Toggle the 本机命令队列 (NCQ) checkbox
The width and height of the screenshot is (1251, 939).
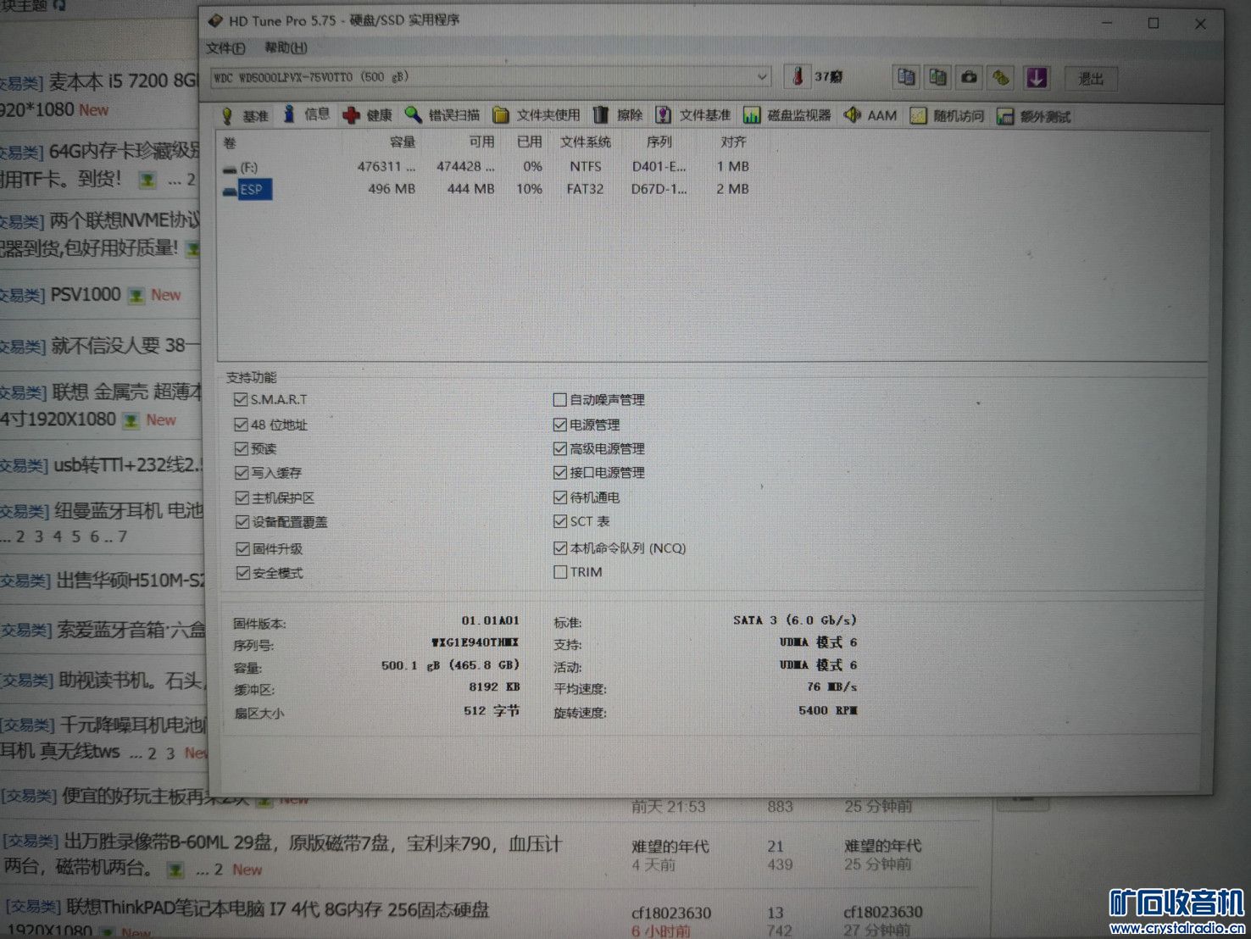coord(560,548)
